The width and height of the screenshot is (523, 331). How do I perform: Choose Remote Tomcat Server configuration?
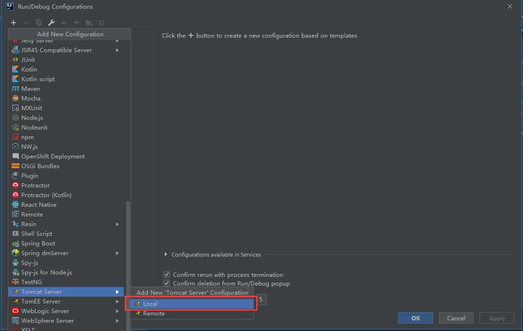[192, 313]
